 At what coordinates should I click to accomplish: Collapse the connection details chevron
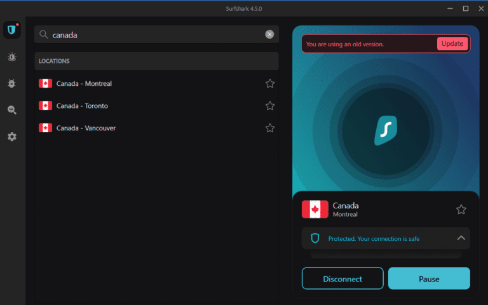pyautogui.click(x=461, y=238)
